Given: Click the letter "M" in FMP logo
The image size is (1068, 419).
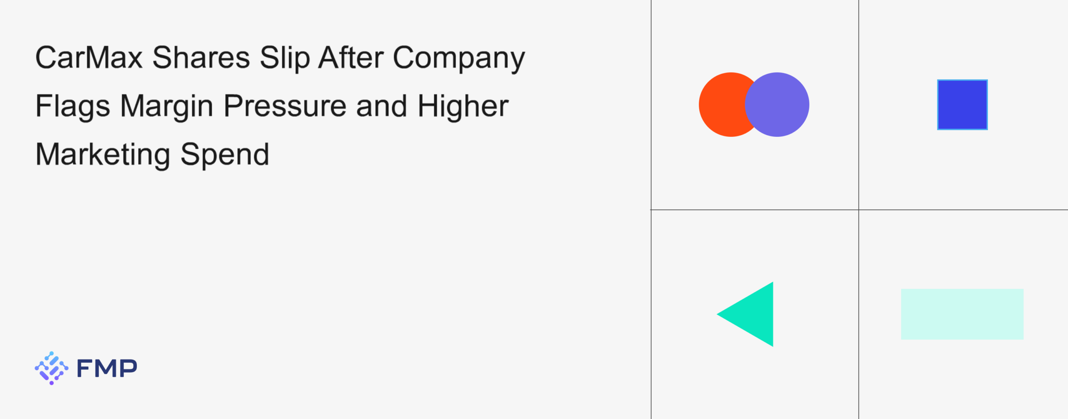Looking at the screenshot, I should coord(106,369).
